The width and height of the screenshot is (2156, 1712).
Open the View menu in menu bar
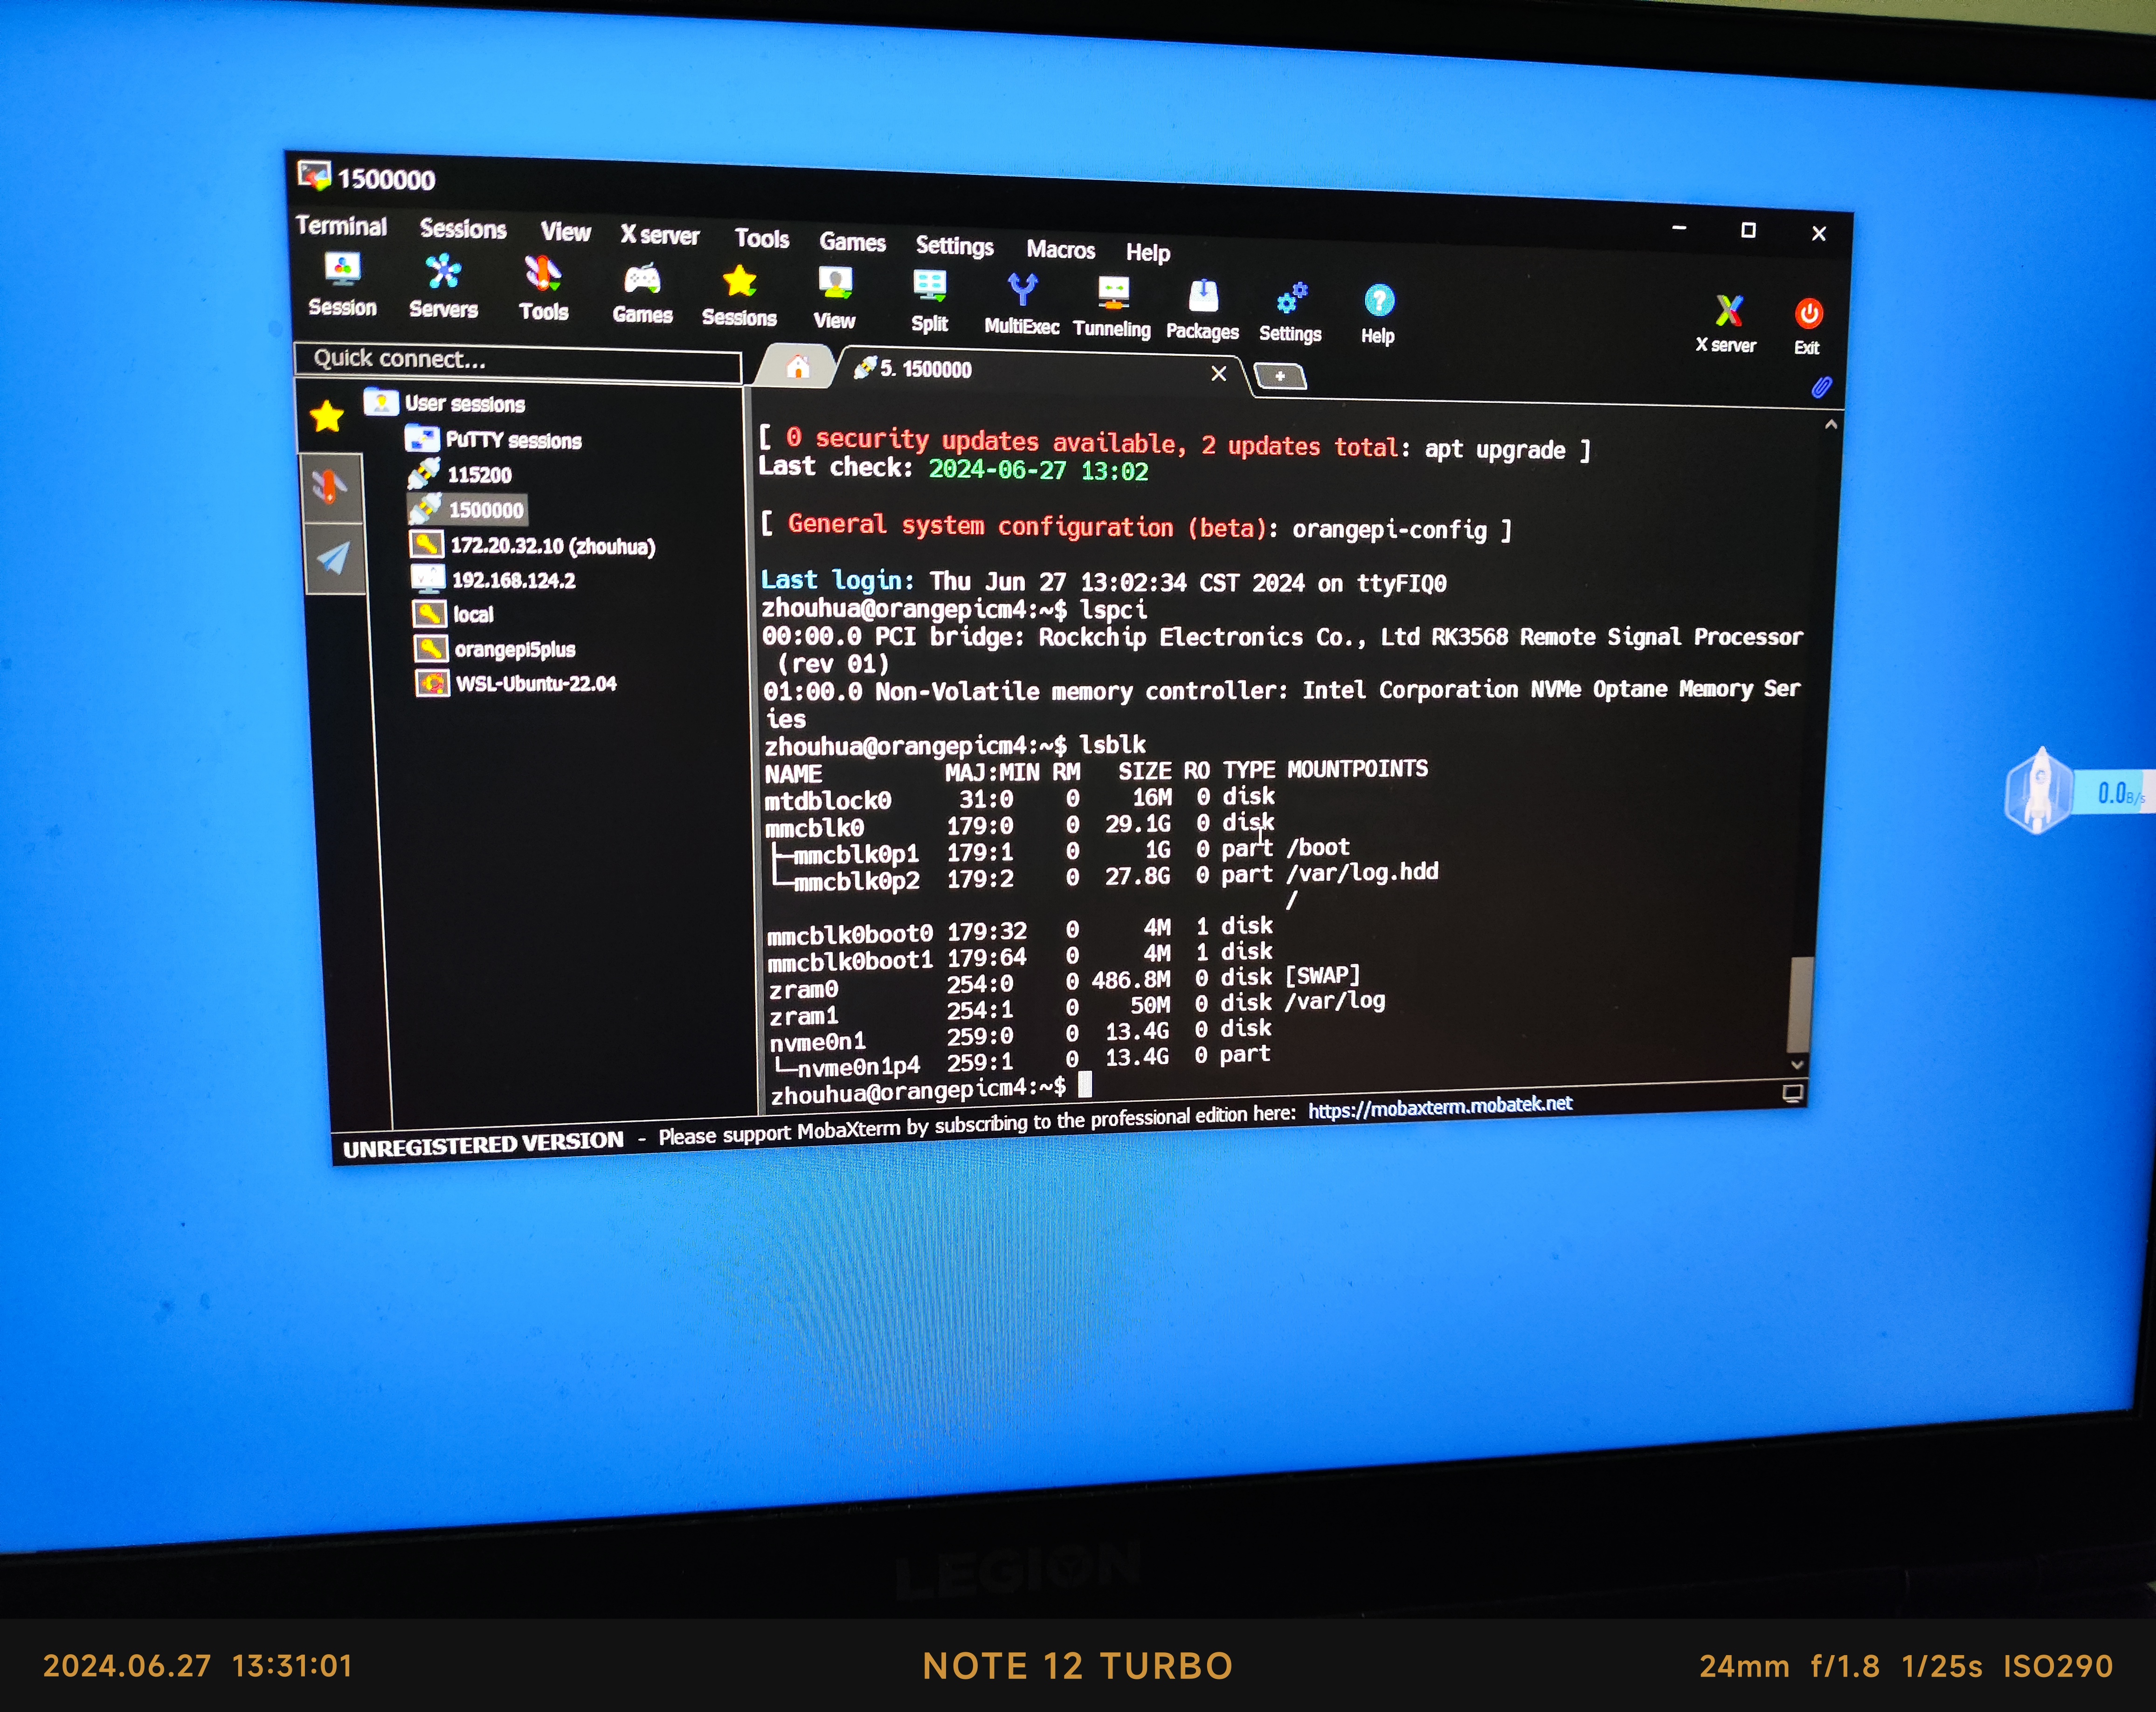coord(566,232)
